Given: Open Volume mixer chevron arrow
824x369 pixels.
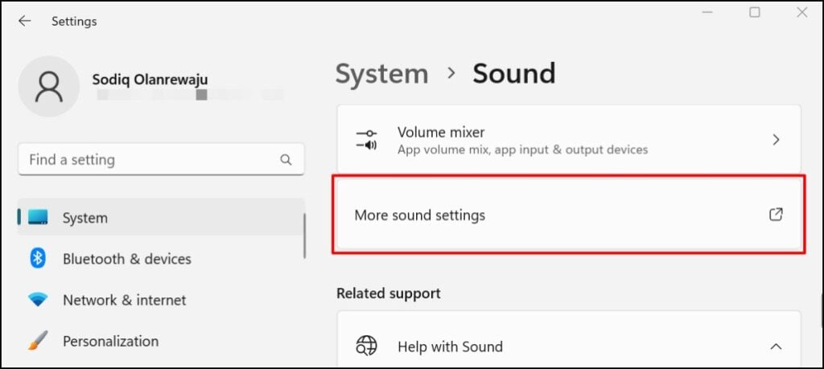Looking at the screenshot, I should (x=776, y=140).
